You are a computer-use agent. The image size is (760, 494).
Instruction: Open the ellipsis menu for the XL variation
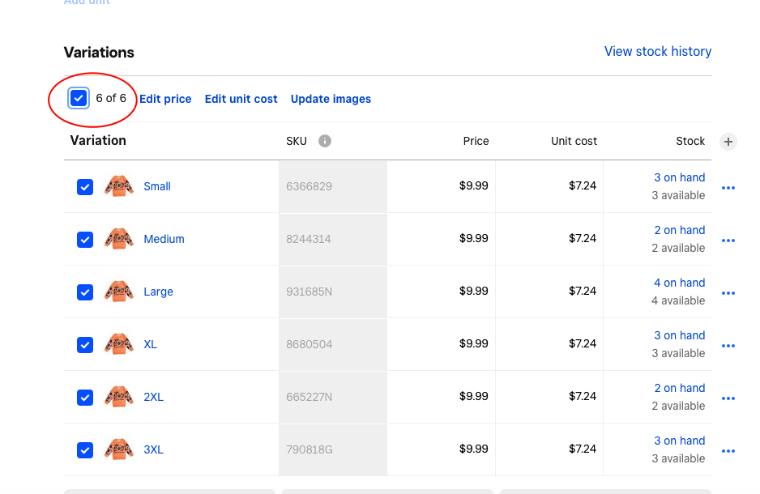728,345
